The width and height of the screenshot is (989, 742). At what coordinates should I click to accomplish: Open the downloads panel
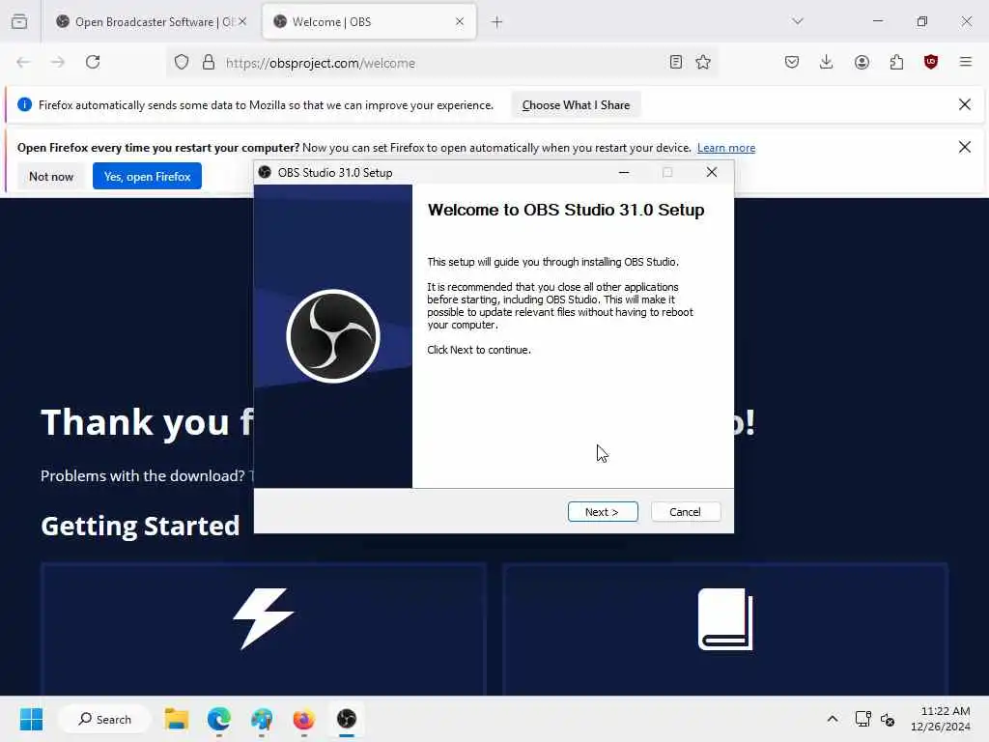[x=827, y=62]
